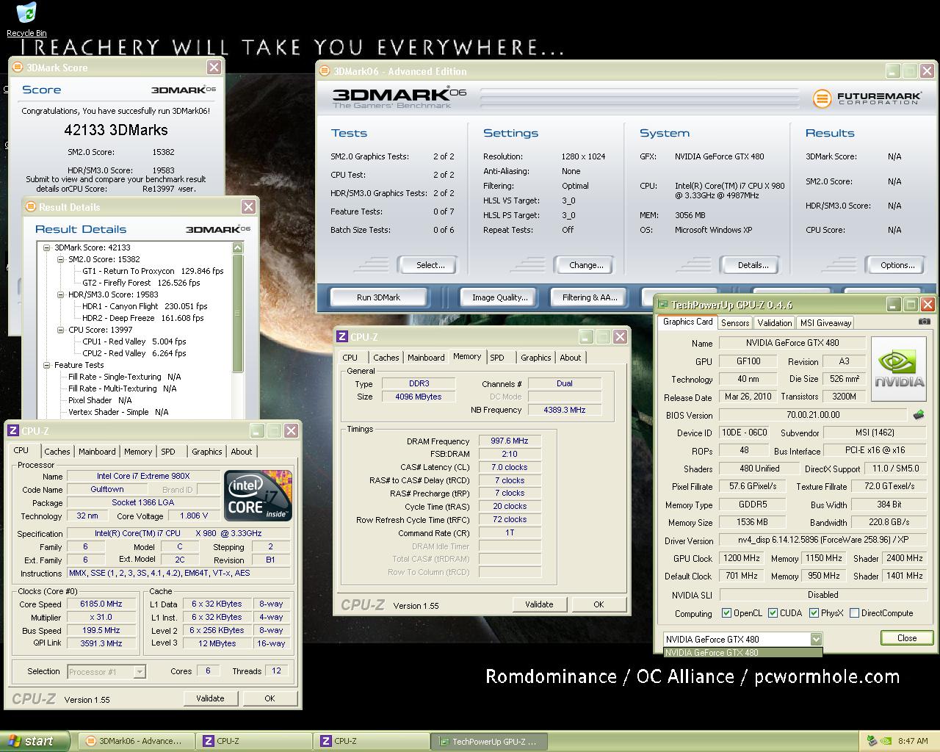
Task: Click the Image Quality button
Action: [x=499, y=297]
